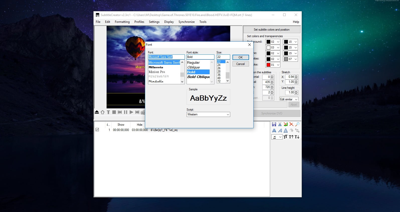Choose Minion Pro from the font list
This screenshot has height=212, width=400.
pyautogui.click(x=157, y=72)
